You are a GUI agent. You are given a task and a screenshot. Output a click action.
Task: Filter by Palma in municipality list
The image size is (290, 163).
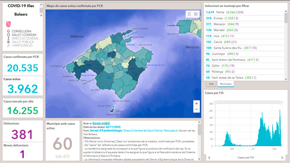pos(244,12)
